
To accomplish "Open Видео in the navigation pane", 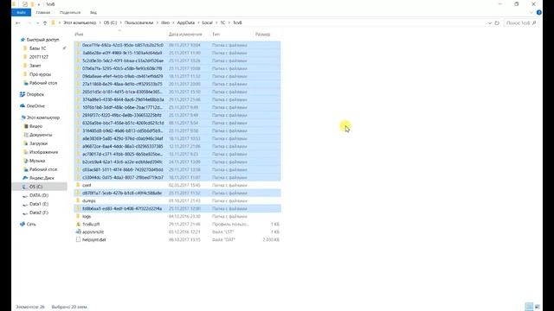I will tap(35, 126).
